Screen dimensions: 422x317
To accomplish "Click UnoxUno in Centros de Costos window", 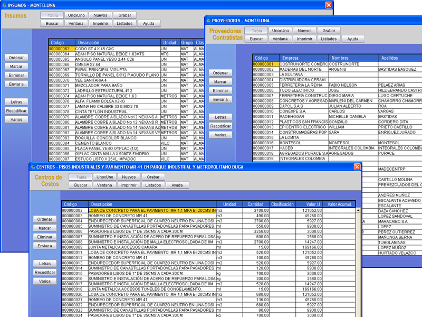I will [104, 177].
